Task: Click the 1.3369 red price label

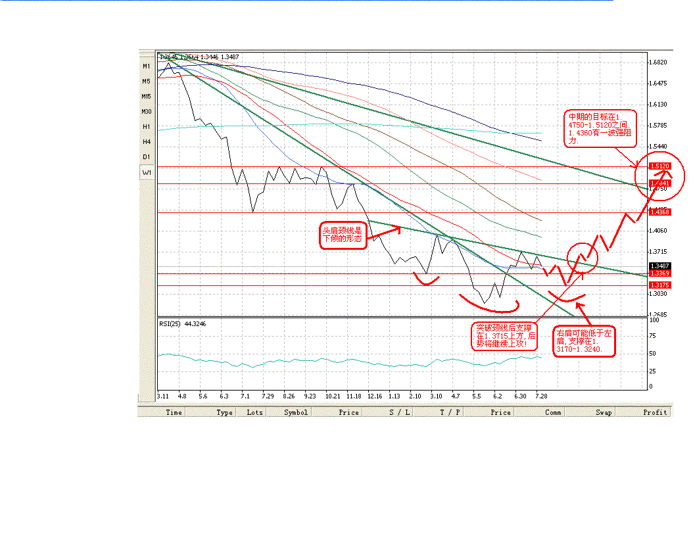Action: tap(660, 273)
